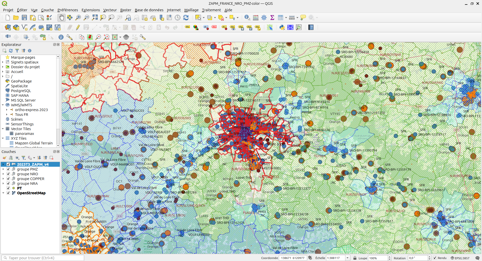Open layer labeling options yellow abc icon
This screenshot has width=482, height=261.
pyautogui.click(x=187, y=27)
